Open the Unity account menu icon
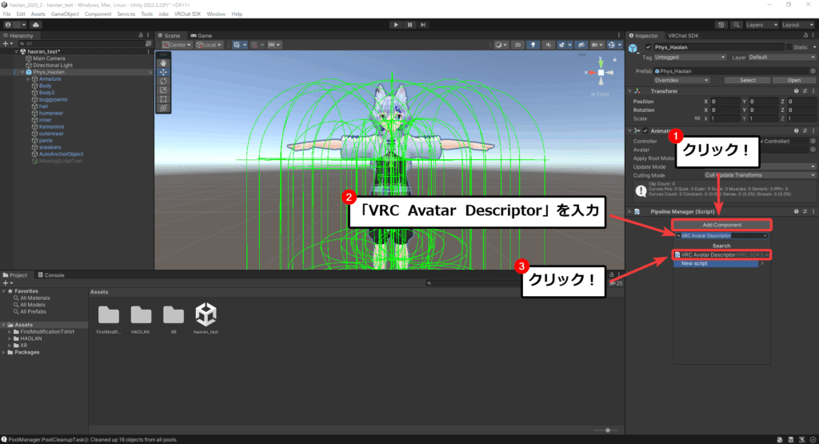 tap(8, 25)
